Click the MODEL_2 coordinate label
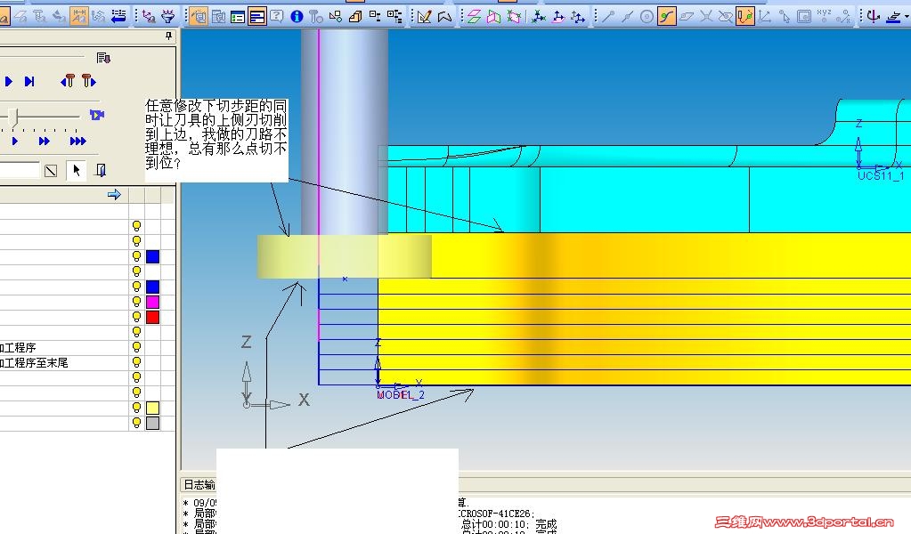Screen dimensions: 911x534 pyautogui.click(x=401, y=394)
